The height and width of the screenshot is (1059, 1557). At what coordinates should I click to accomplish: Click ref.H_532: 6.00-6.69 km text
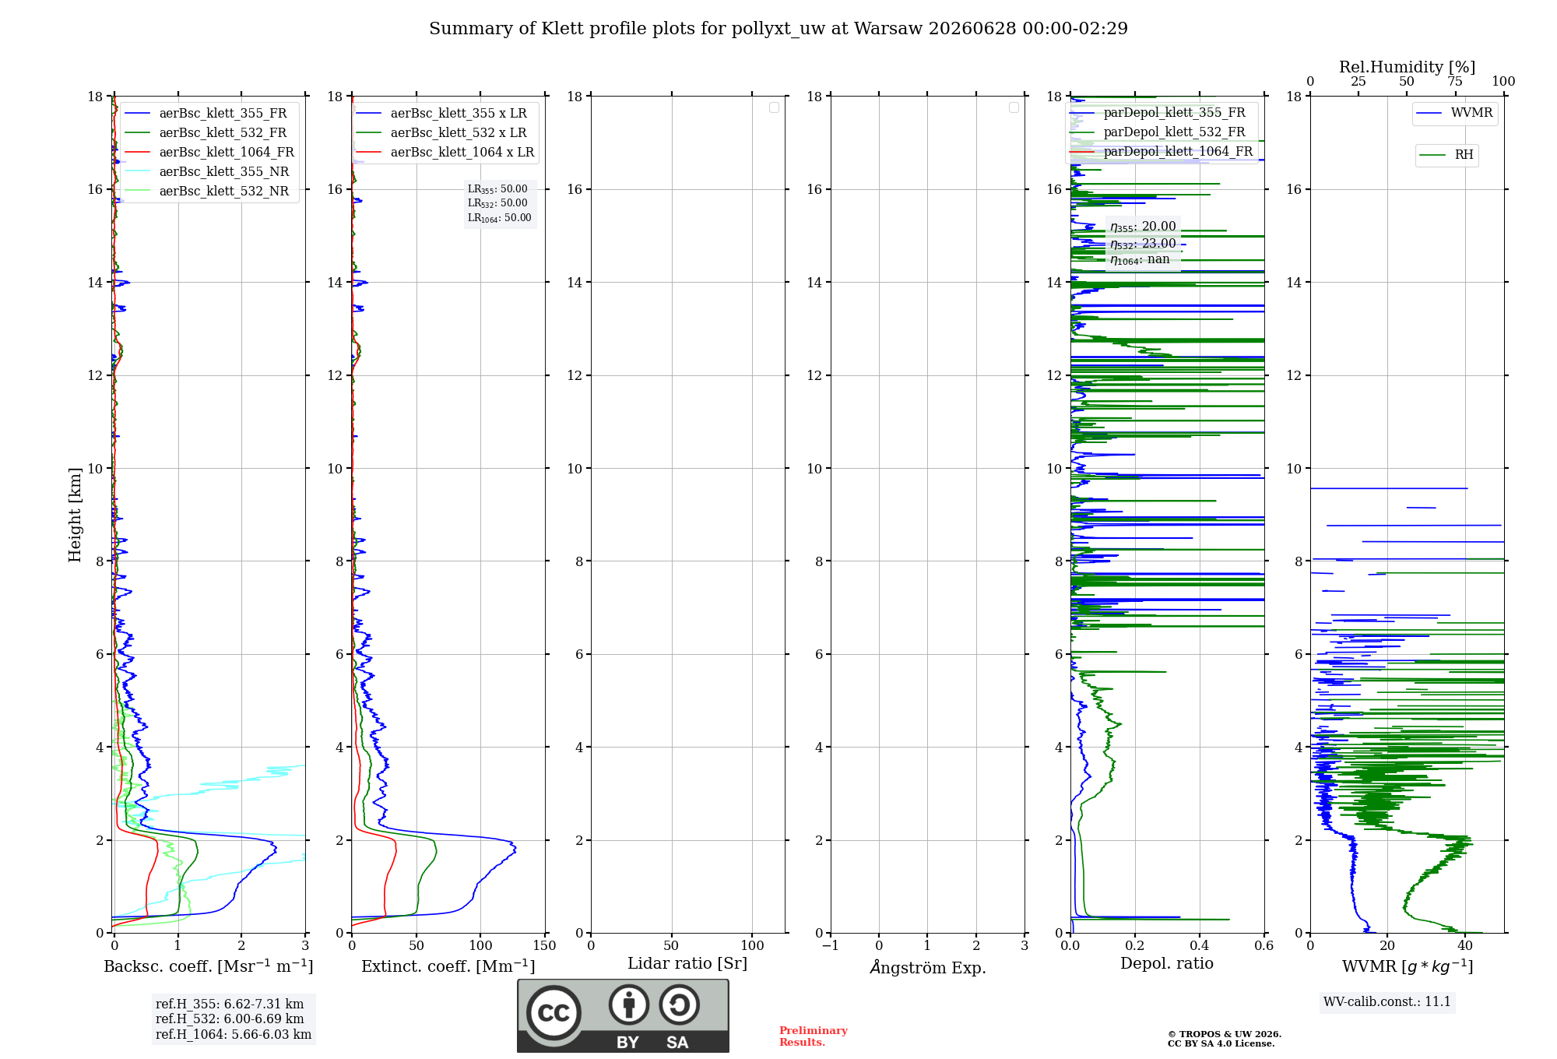pos(230,1019)
